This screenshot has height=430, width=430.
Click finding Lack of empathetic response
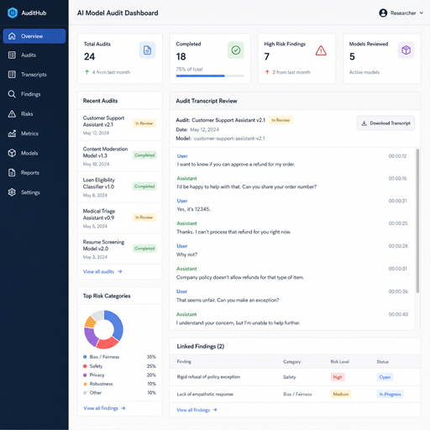[x=205, y=394]
